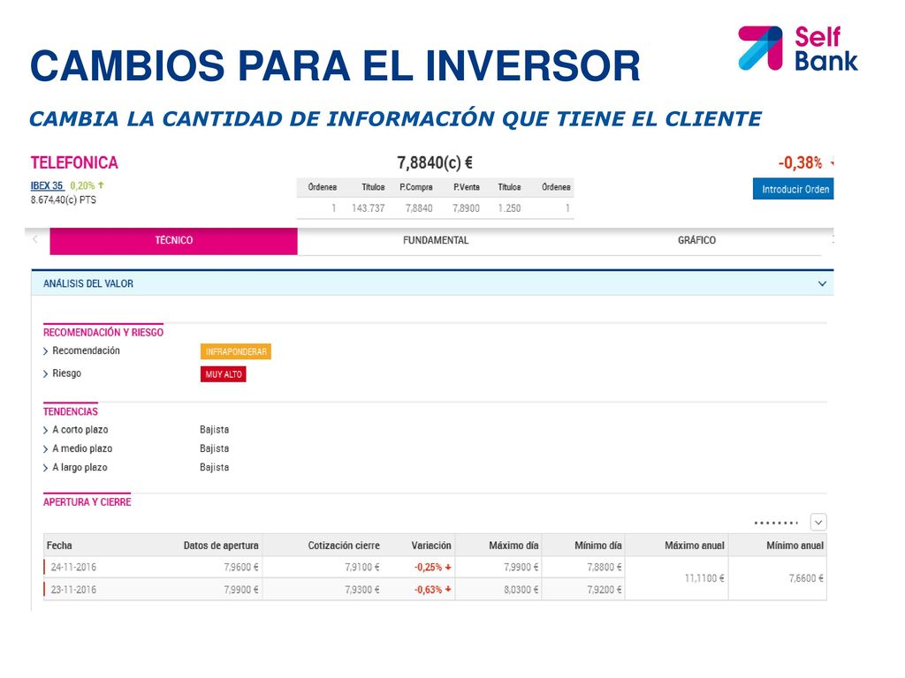Switch to the GRÁFICO tab
905x678 pixels.
pos(696,240)
